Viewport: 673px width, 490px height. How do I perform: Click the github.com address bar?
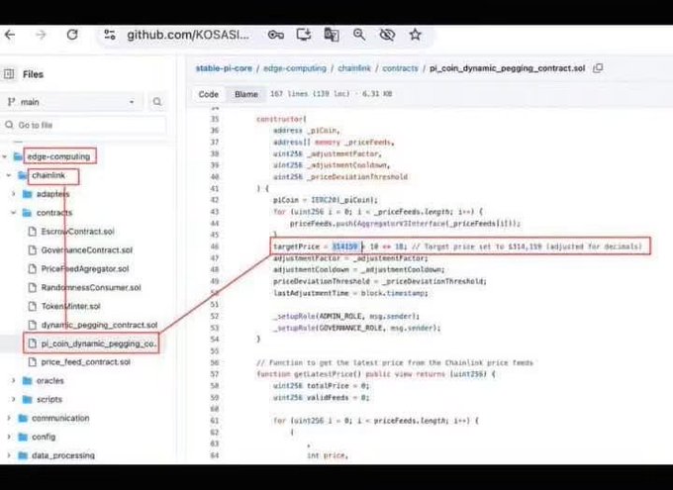pyautogui.click(x=188, y=35)
